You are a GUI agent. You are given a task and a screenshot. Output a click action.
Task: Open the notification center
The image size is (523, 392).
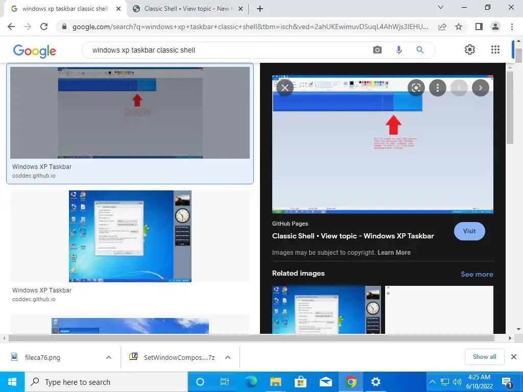point(507,383)
